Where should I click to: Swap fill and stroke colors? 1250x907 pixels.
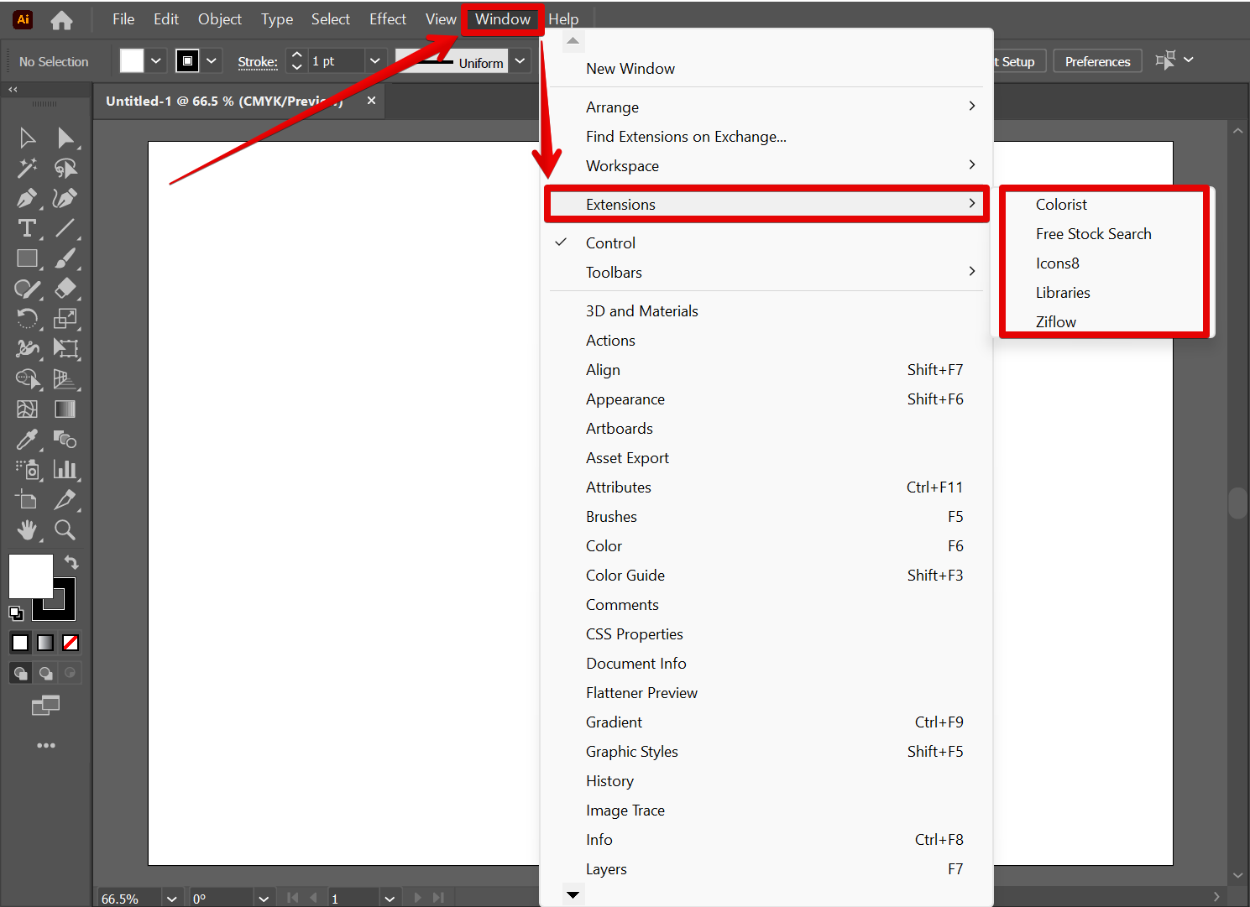coord(71,562)
